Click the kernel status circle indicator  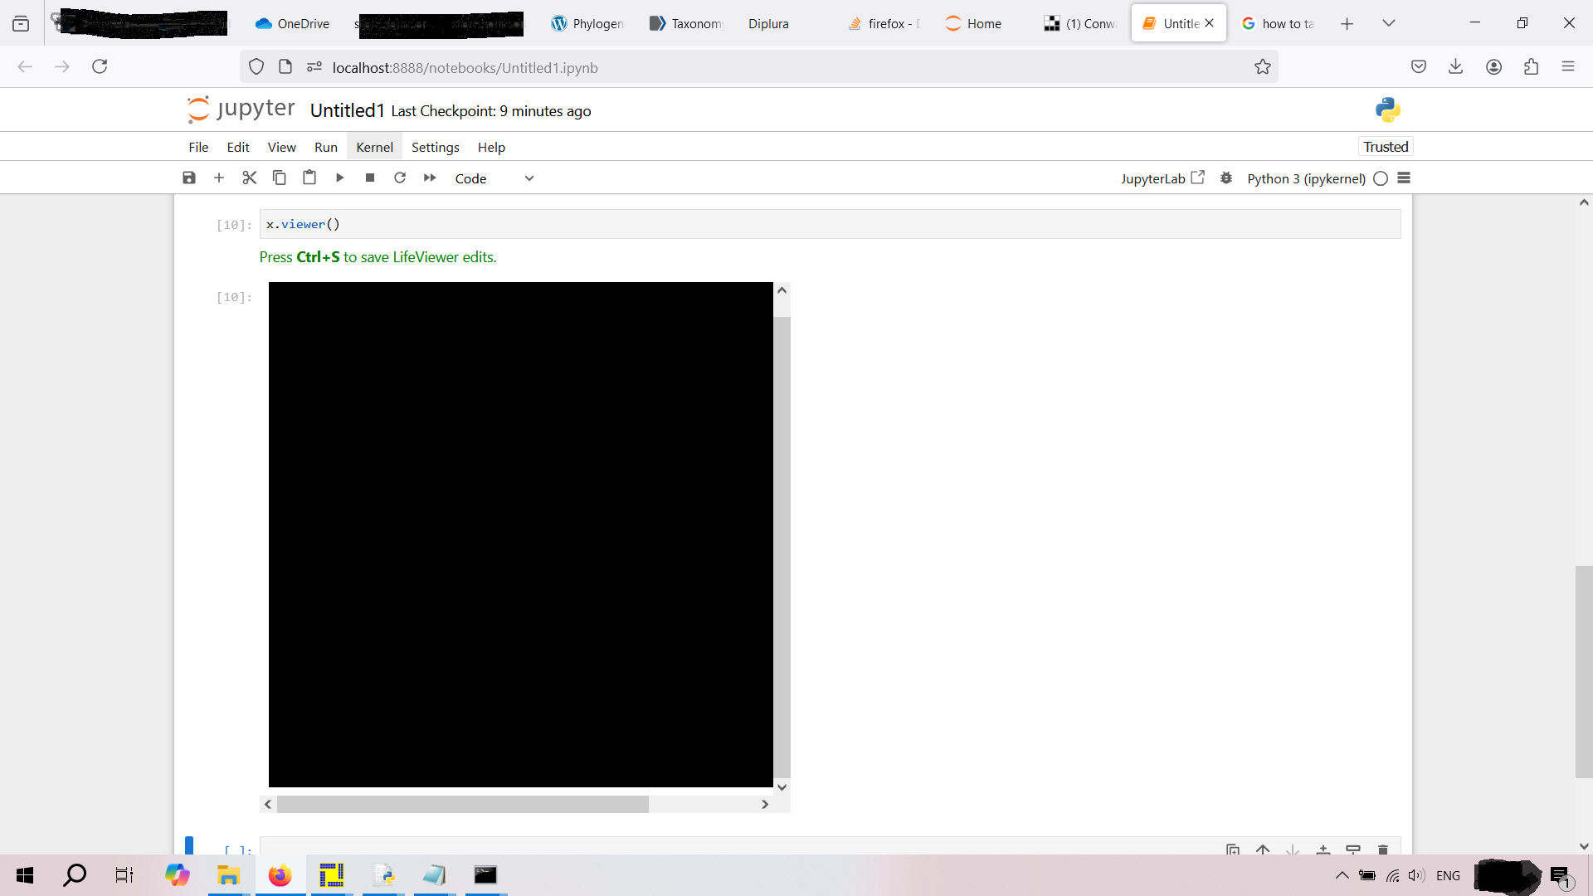1381,178
